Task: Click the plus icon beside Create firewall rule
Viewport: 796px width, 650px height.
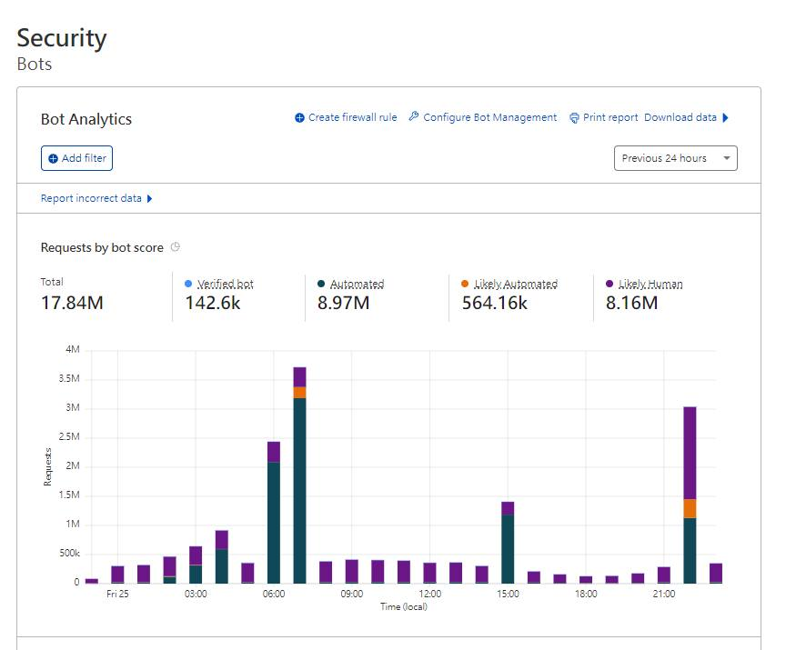Action: (x=300, y=118)
